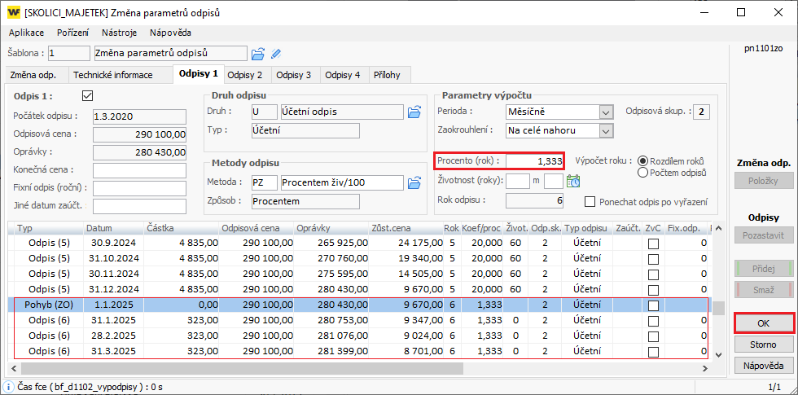Click the WF application icon in title bar
This screenshot has height=395, width=798.
(x=14, y=13)
